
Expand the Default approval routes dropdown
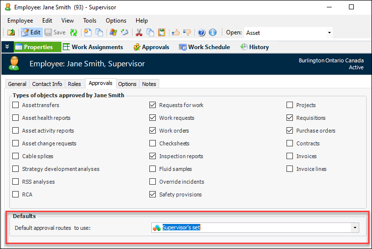click(x=354, y=228)
